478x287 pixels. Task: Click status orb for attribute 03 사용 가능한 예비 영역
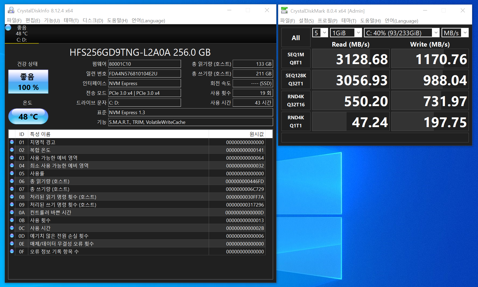tap(12, 157)
